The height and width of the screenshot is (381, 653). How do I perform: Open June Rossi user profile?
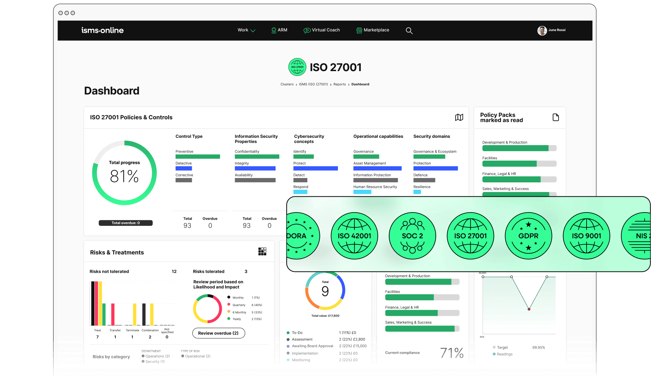click(x=552, y=30)
